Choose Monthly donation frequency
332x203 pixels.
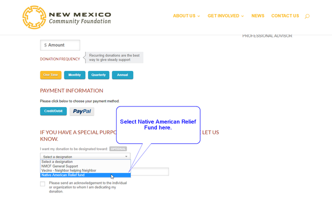[x=74, y=75]
